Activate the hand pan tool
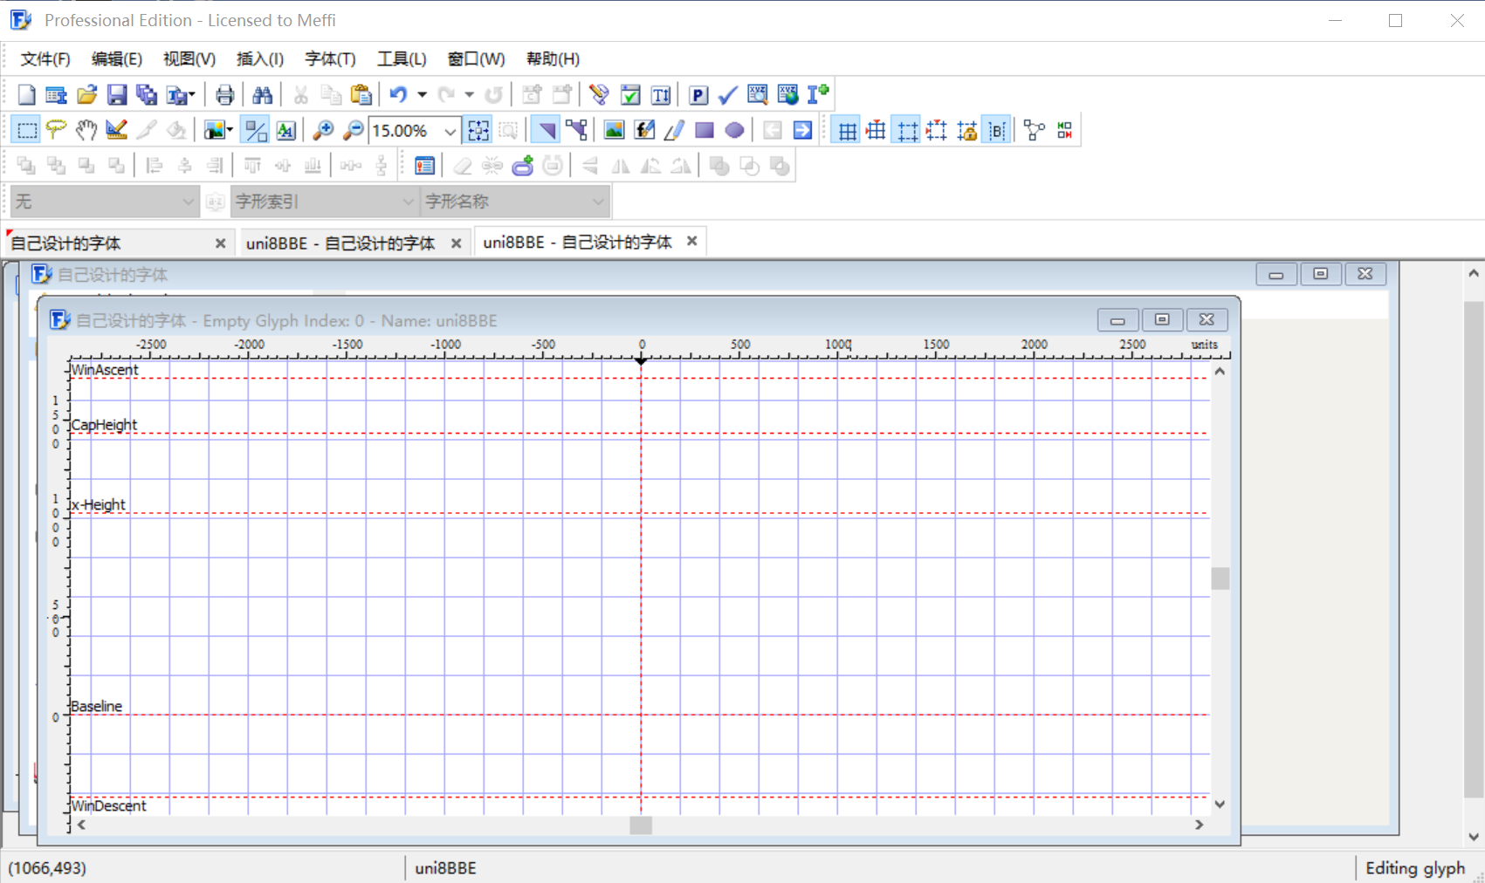Image resolution: width=1485 pixels, height=883 pixels. 86,130
